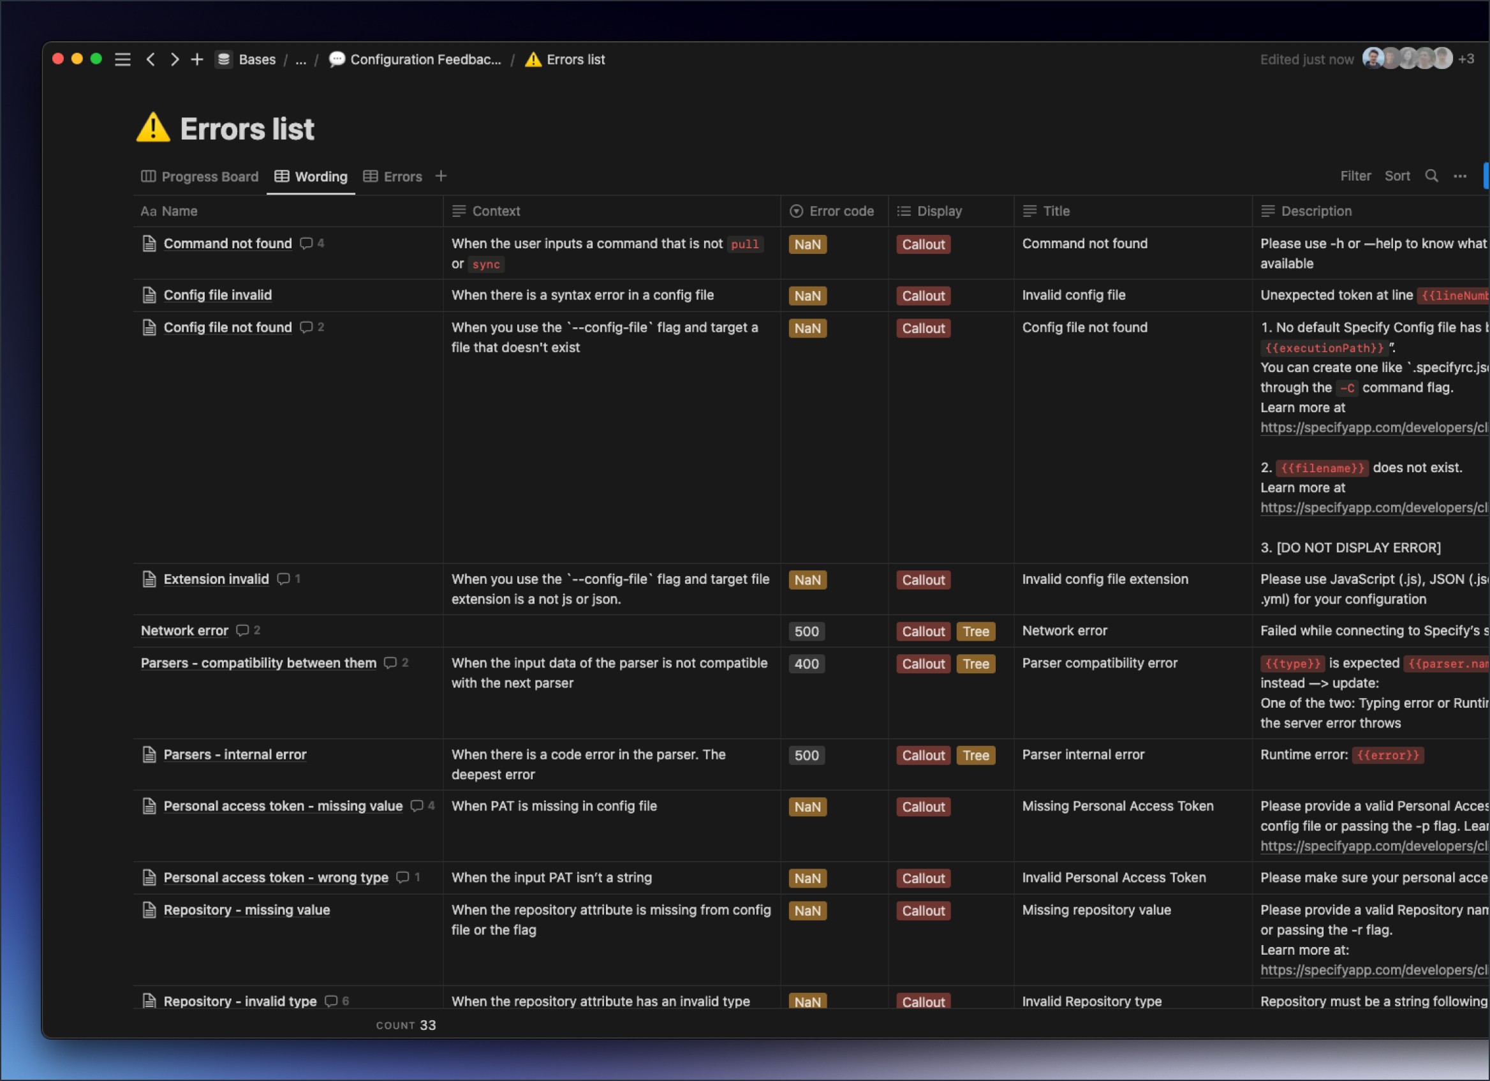Open the three-dot view options menu
Viewport: 1490px width, 1081px height.
(x=1459, y=176)
